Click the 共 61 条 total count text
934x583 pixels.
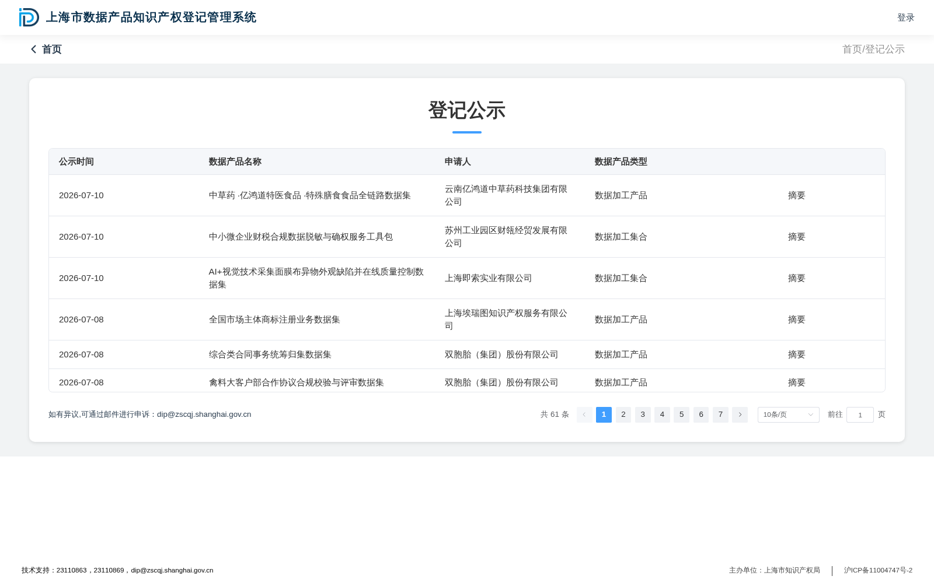coord(555,415)
